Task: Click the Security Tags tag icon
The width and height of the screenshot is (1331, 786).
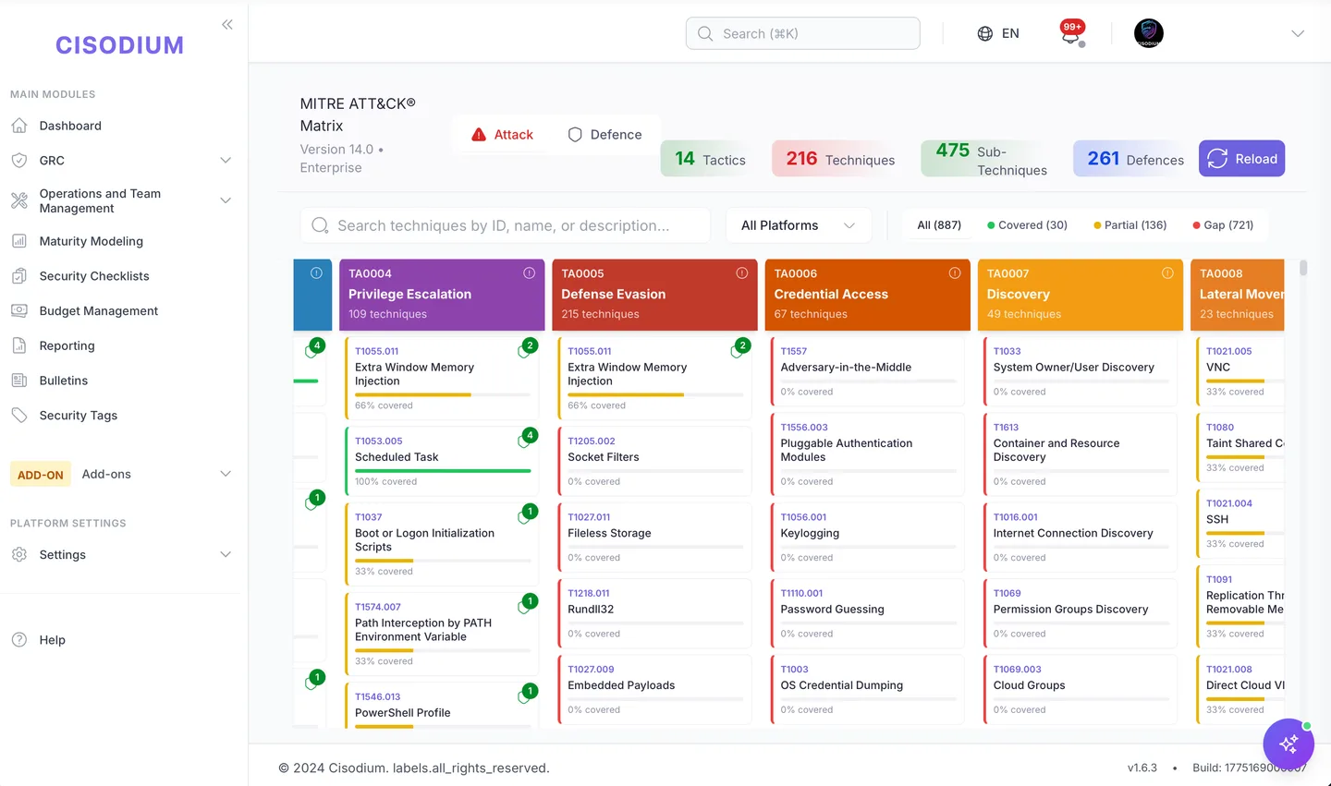Action: click(x=19, y=416)
